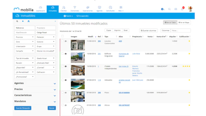Export the table with Excel button
This screenshot has width=206, height=116.
tap(126, 30)
